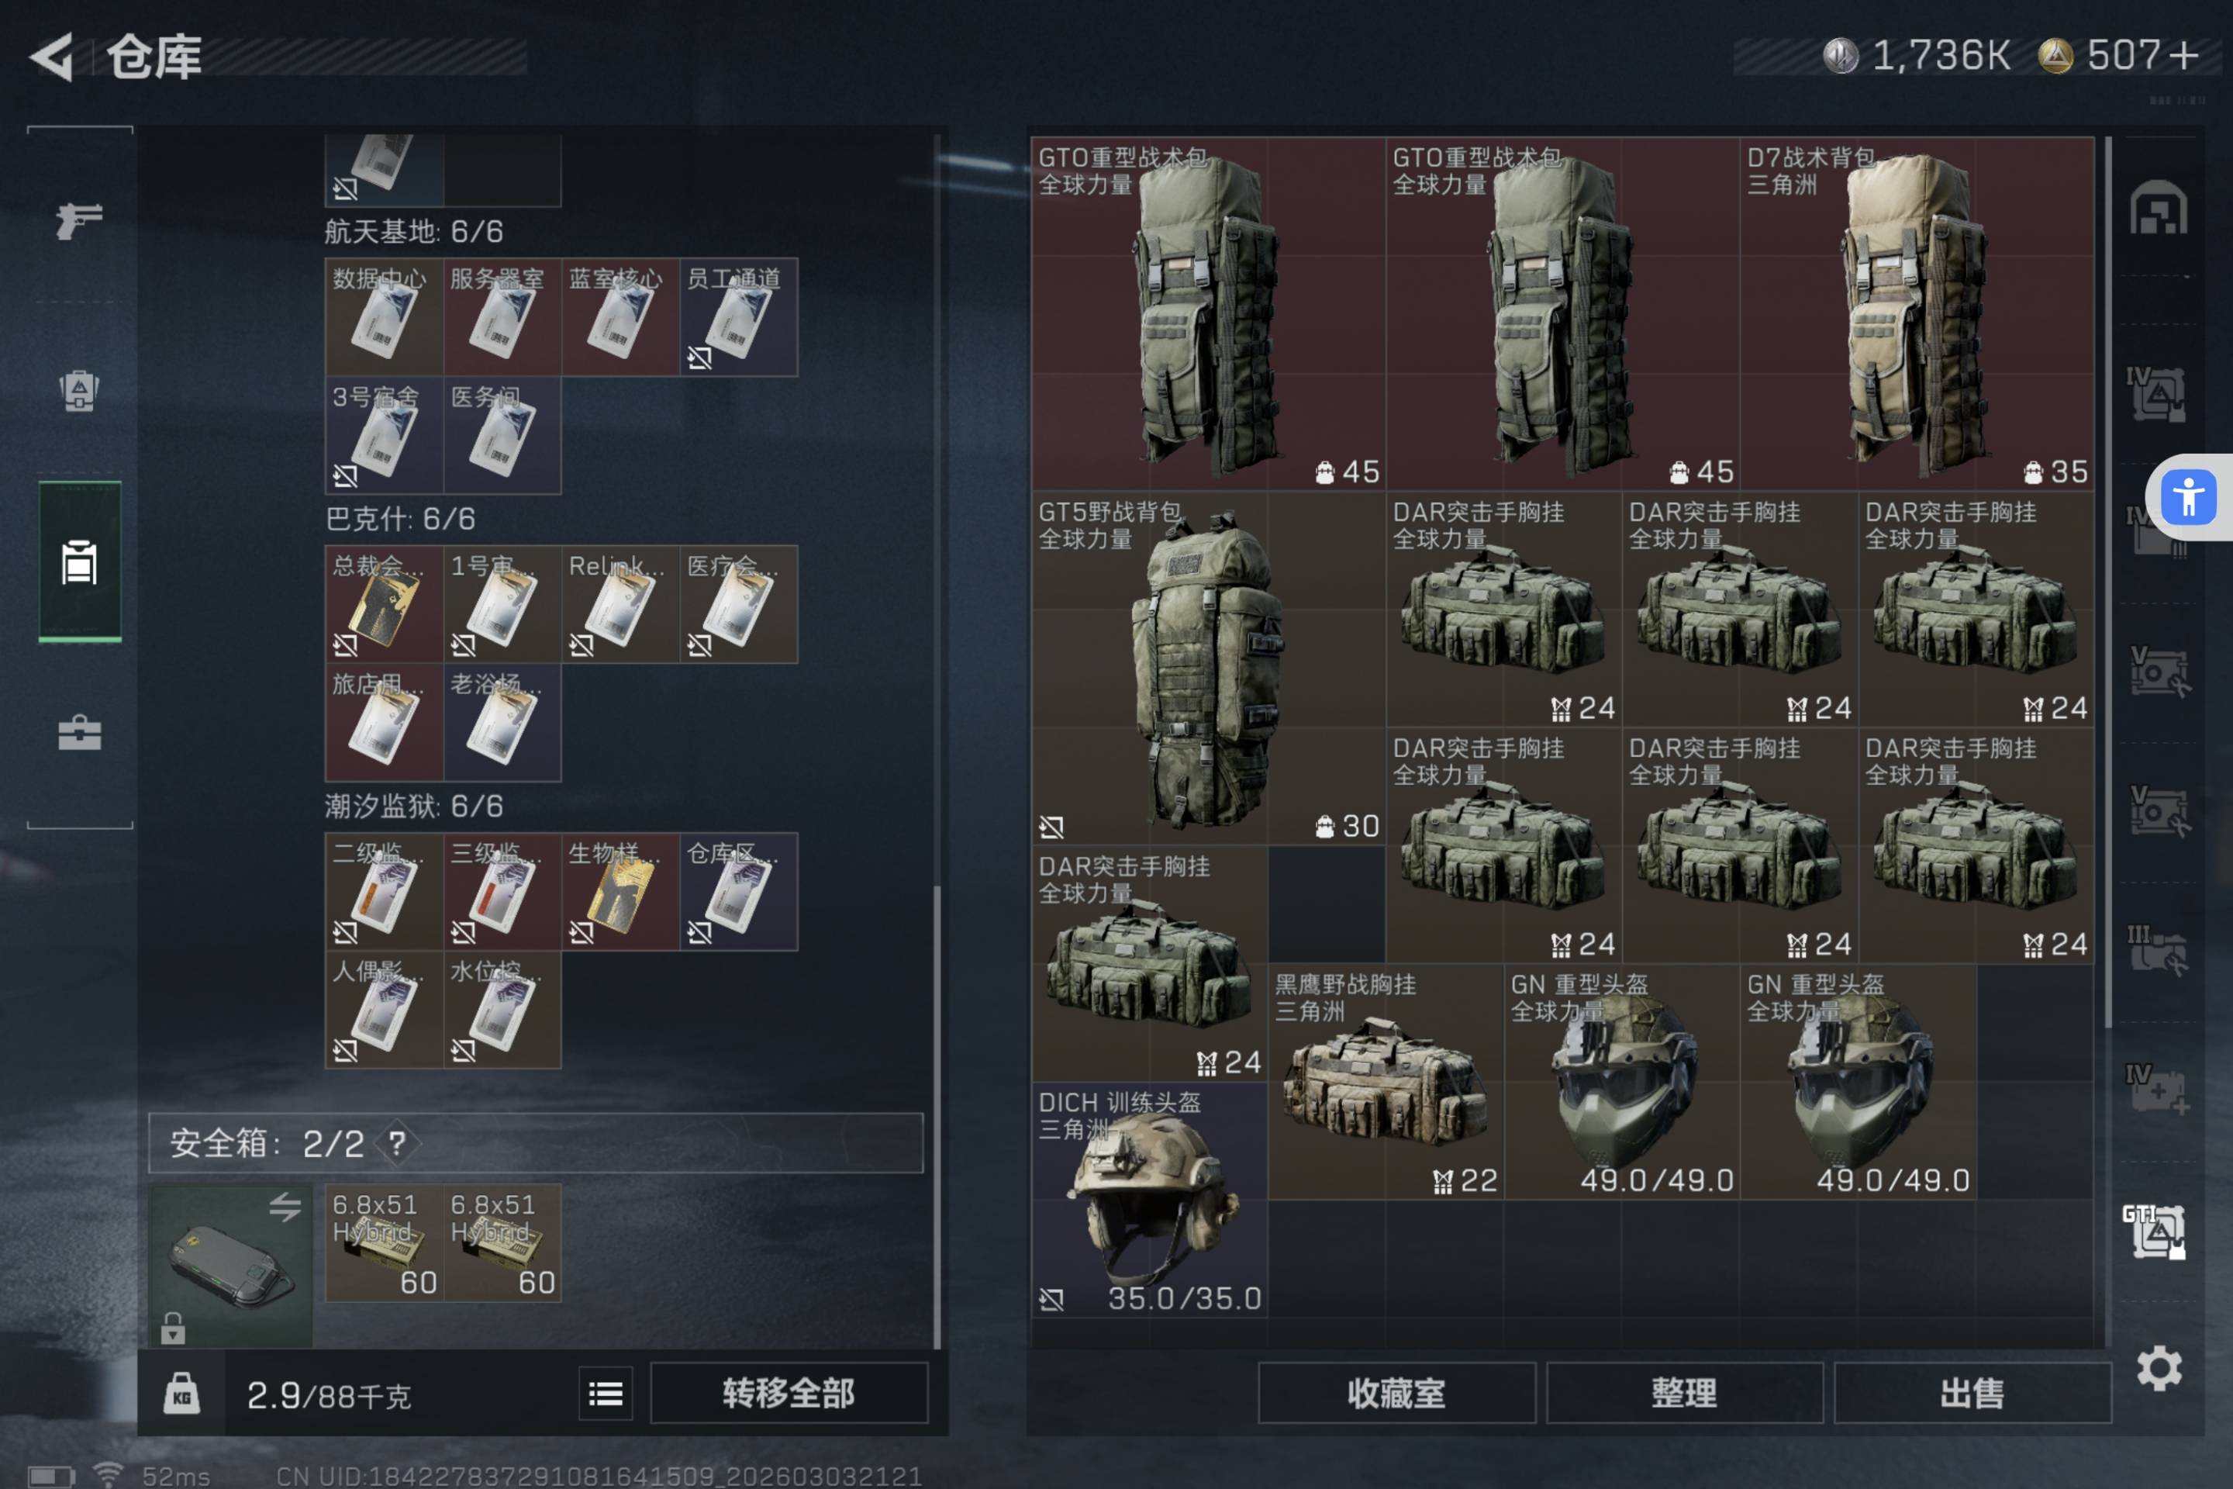Open the weapons category pistol icon
2233x1489 pixels.
(x=79, y=220)
